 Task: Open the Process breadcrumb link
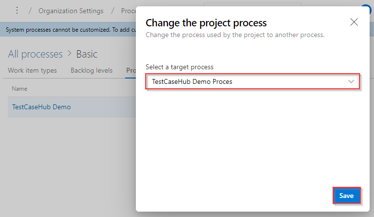pos(128,11)
